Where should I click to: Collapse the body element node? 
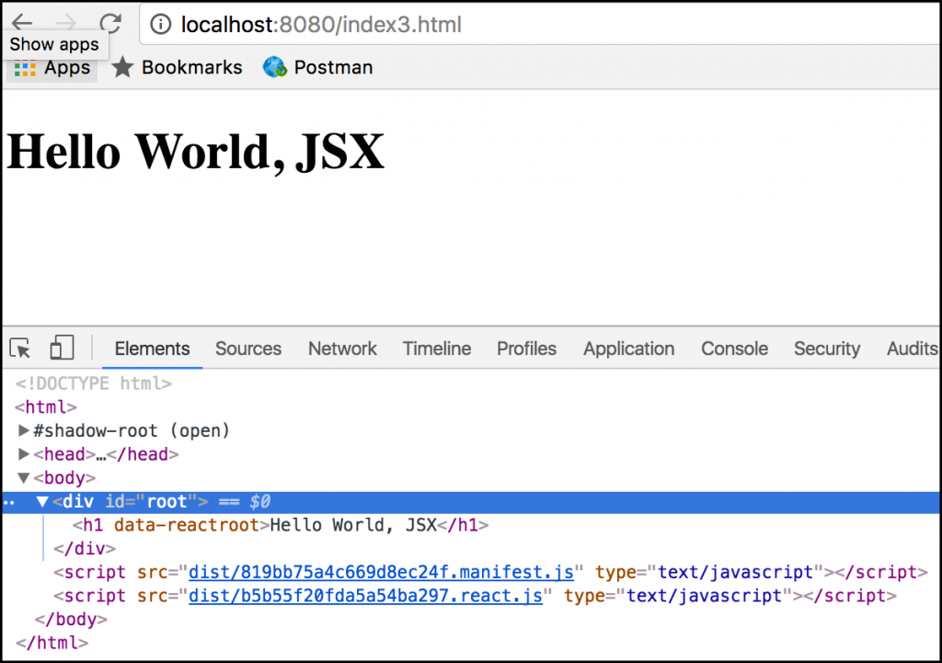[x=23, y=477]
